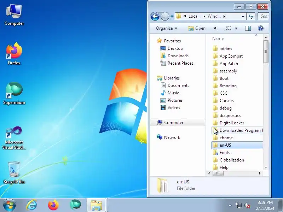Viewport: 283px width, 212px height.
Task: Select Windows Explorer taskbar button
Action: pyautogui.click(x=96, y=205)
